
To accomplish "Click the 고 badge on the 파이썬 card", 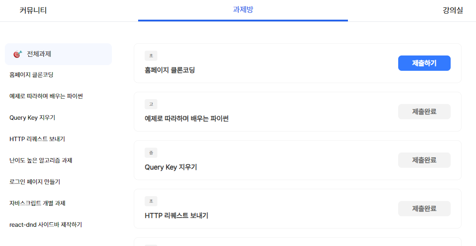I will [x=151, y=104].
